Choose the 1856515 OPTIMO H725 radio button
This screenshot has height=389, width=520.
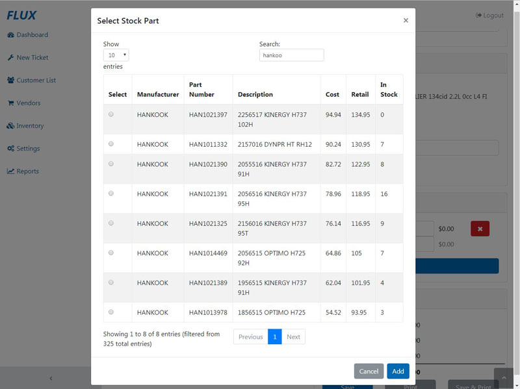click(111, 312)
